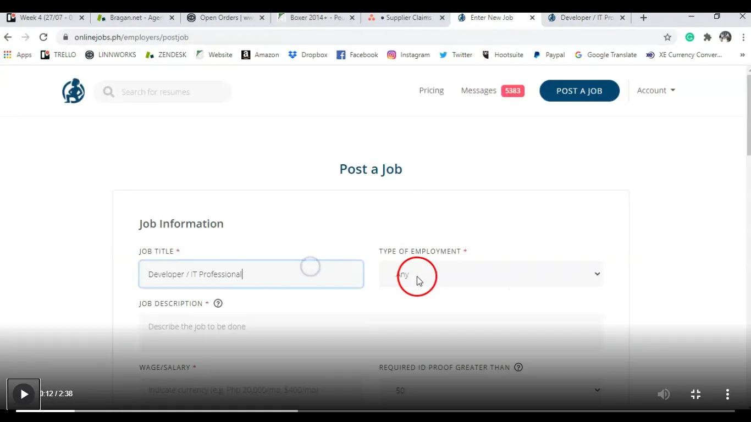The width and height of the screenshot is (751, 422).
Task: Show more bookmarks with the chevron
Action: 742,55
